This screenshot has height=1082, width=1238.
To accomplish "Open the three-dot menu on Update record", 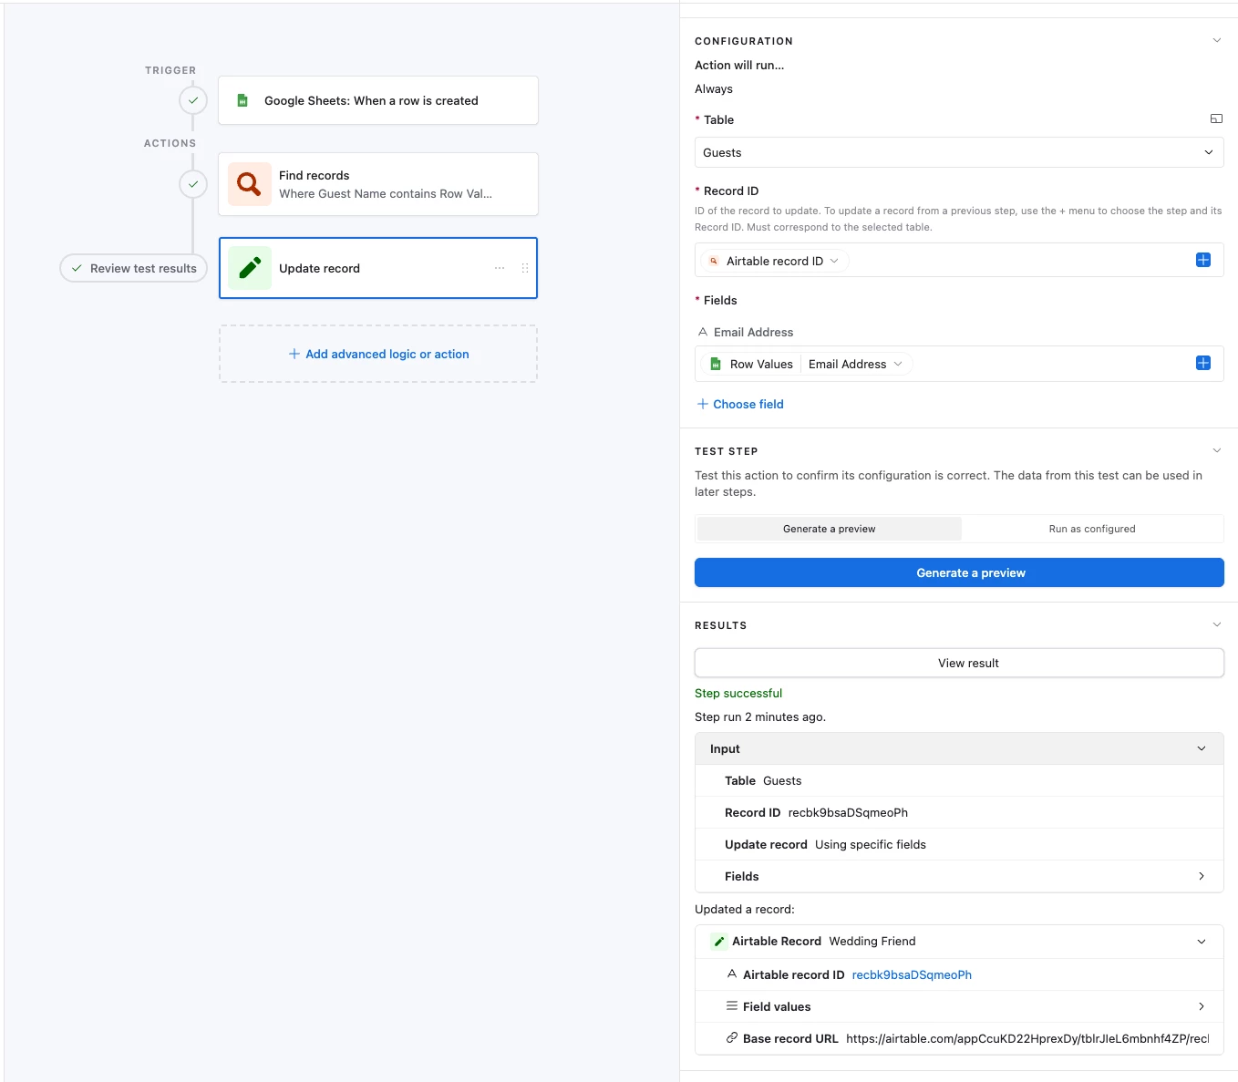I will [500, 268].
